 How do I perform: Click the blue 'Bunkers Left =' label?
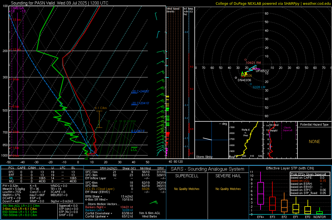[x=95, y=210]
